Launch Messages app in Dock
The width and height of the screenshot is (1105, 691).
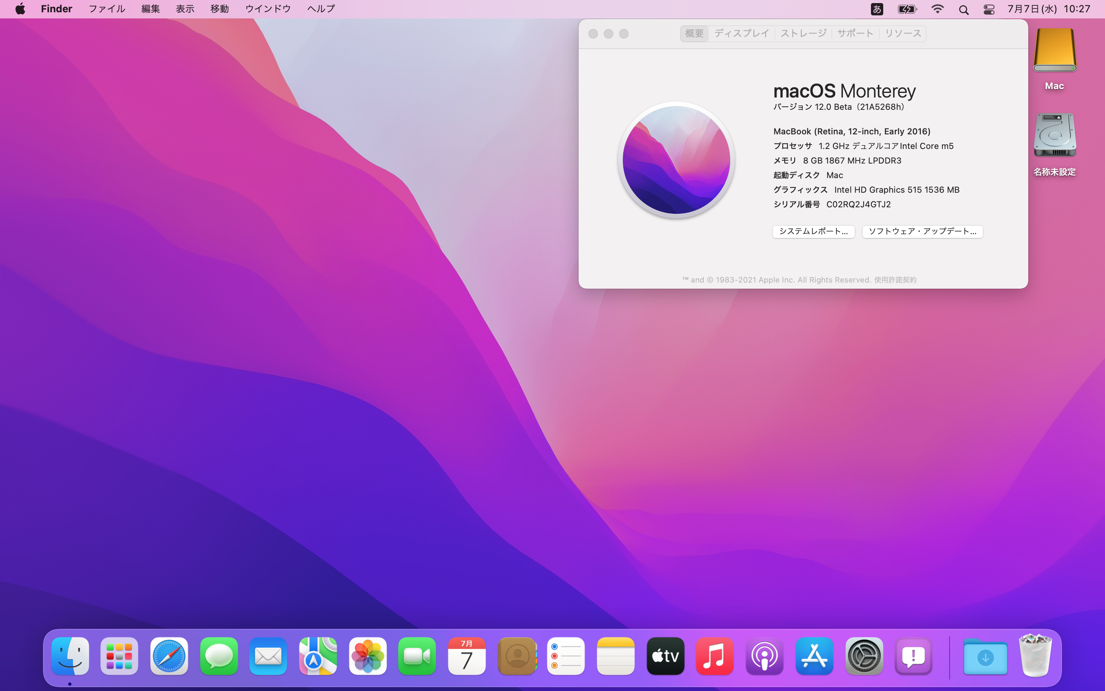pyautogui.click(x=219, y=656)
